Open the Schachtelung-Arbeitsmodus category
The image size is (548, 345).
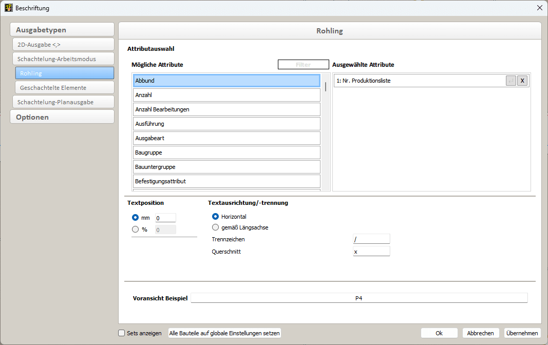(x=64, y=59)
